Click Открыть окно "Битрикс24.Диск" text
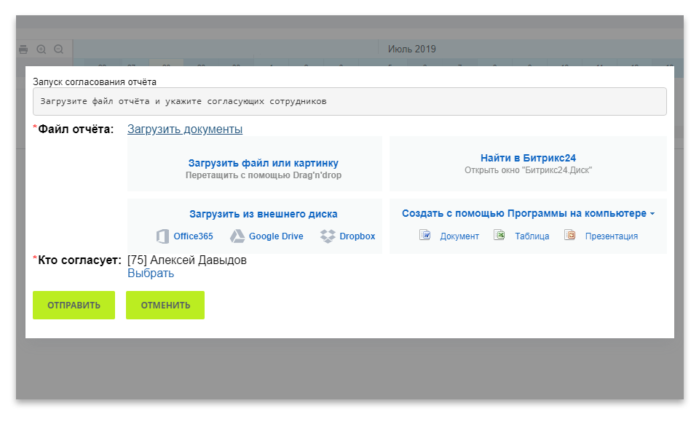 (x=528, y=170)
